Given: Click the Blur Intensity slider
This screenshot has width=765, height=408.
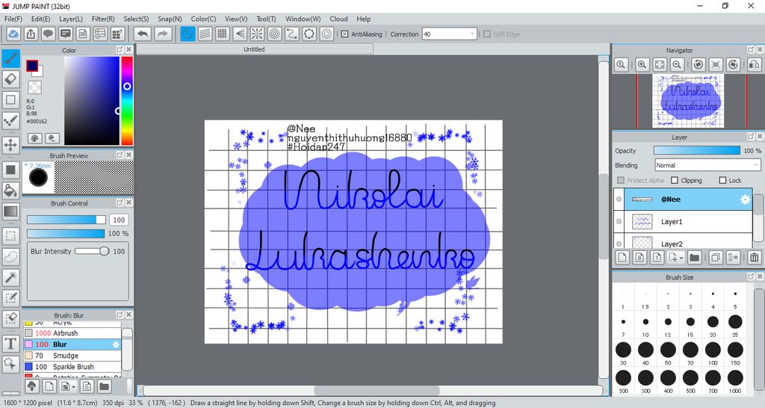Looking at the screenshot, I should [x=92, y=251].
